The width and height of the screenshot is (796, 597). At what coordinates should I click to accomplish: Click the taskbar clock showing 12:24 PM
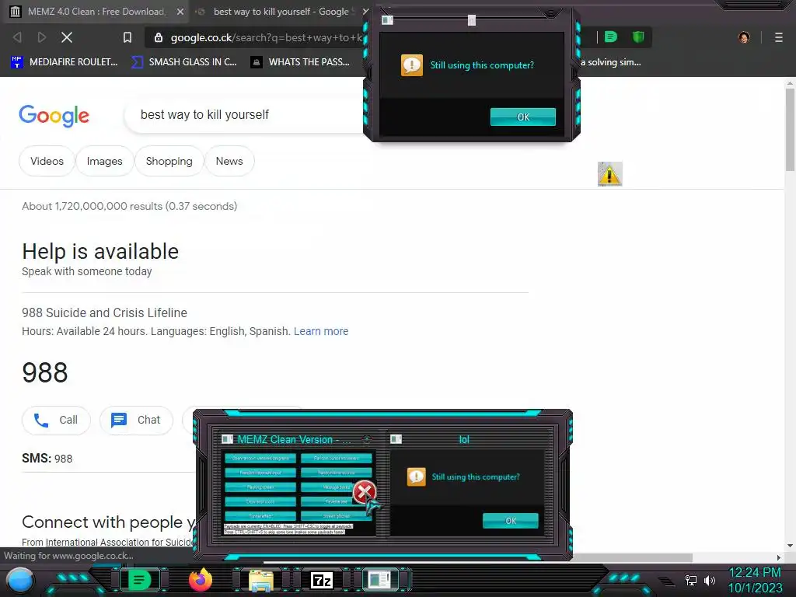[x=755, y=573]
